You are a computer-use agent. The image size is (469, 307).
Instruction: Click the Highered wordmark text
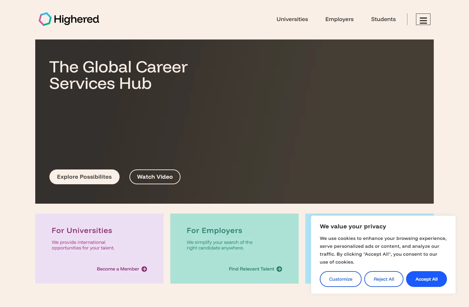(x=76, y=19)
